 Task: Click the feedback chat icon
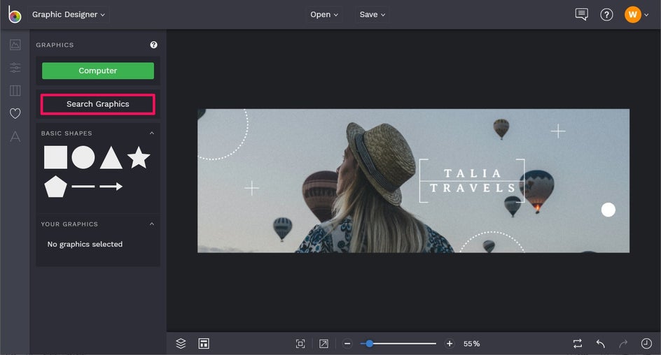[x=581, y=14]
